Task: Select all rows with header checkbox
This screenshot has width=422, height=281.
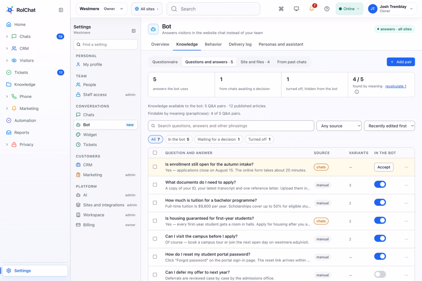Action: (x=155, y=153)
